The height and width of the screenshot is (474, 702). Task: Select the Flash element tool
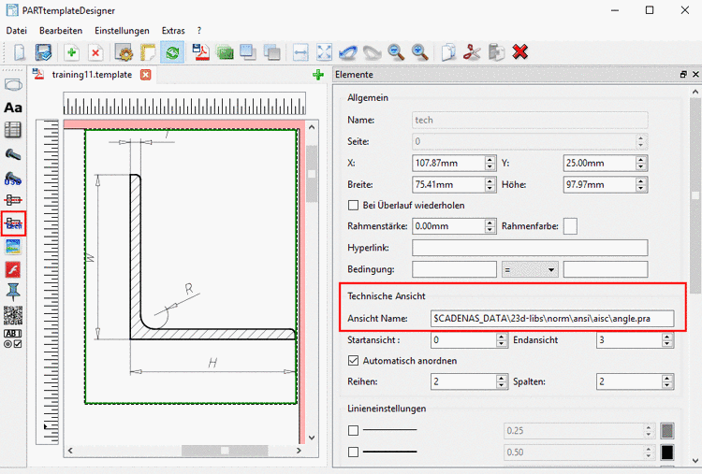[x=13, y=269]
